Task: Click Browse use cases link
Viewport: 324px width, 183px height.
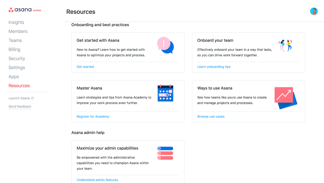Action: click(x=211, y=116)
